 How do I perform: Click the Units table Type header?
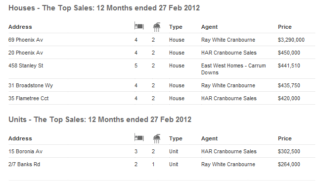(176, 138)
